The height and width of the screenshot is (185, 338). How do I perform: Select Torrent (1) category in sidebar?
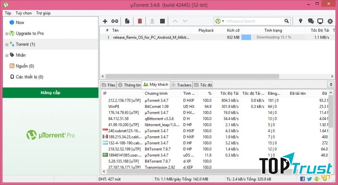(x=25, y=44)
